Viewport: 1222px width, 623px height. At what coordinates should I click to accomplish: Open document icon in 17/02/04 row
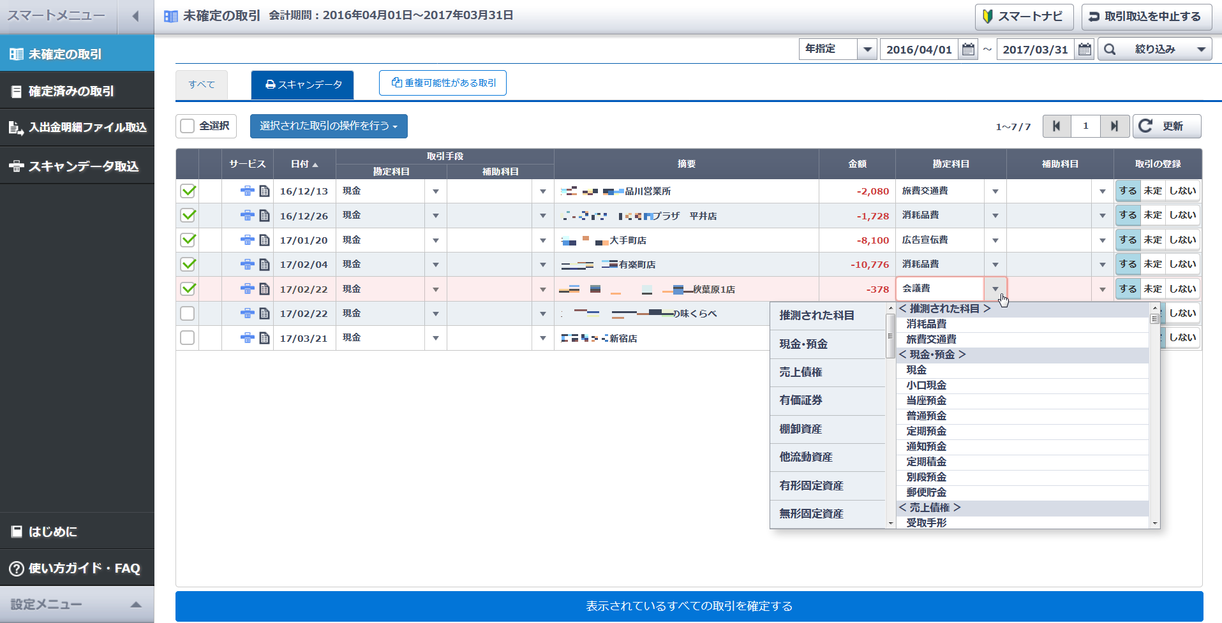[264, 264]
